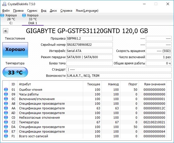Select the Небезопасные отключения attribute row
The image size is (174, 143).
click(85, 118)
